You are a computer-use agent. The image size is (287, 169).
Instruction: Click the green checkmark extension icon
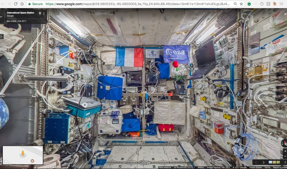click(x=249, y=4)
